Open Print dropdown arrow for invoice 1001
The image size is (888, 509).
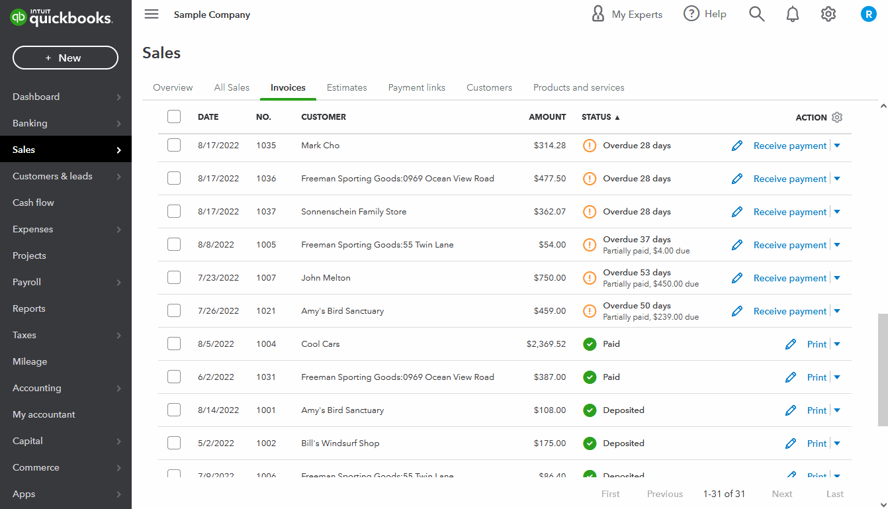tap(837, 410)
